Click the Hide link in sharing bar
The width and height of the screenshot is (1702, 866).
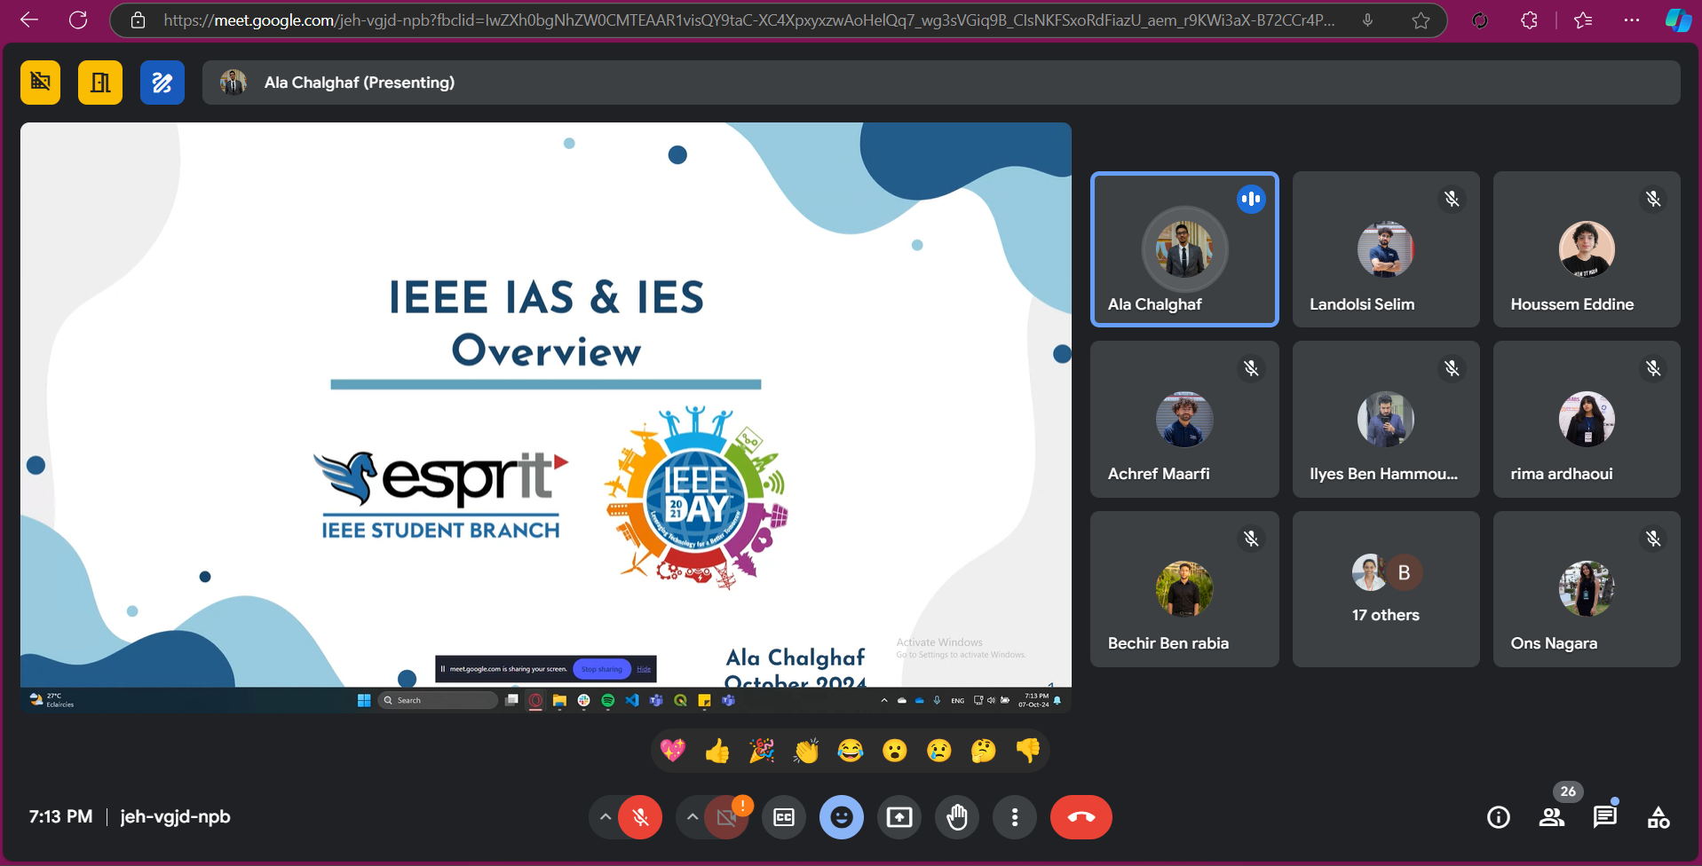(x=644, y=669)
